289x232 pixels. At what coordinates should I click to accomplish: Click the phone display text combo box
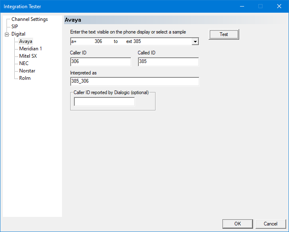(131, 41)
